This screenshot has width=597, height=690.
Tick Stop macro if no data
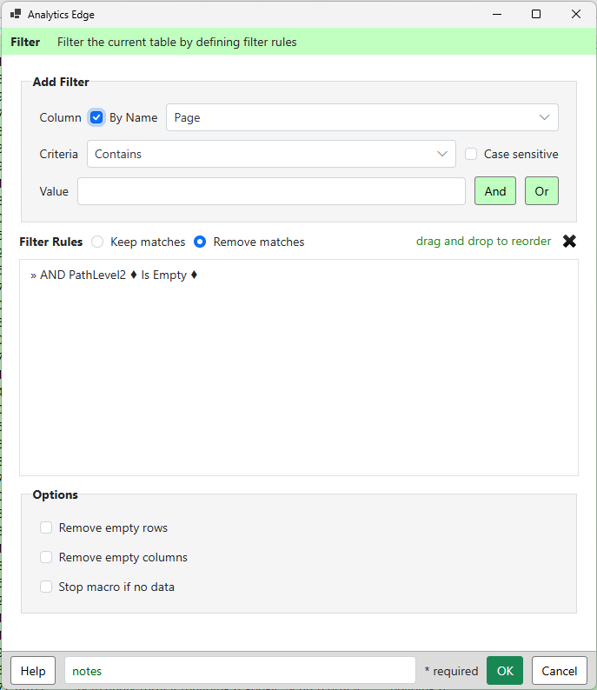pyautogui.click(x=46, y=587)
